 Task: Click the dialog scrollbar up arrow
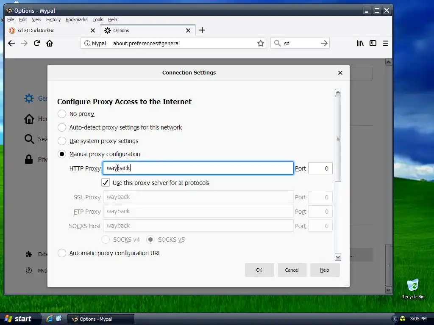[338, 93]
